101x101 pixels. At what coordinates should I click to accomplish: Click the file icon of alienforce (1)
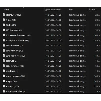tap(4, 71)
